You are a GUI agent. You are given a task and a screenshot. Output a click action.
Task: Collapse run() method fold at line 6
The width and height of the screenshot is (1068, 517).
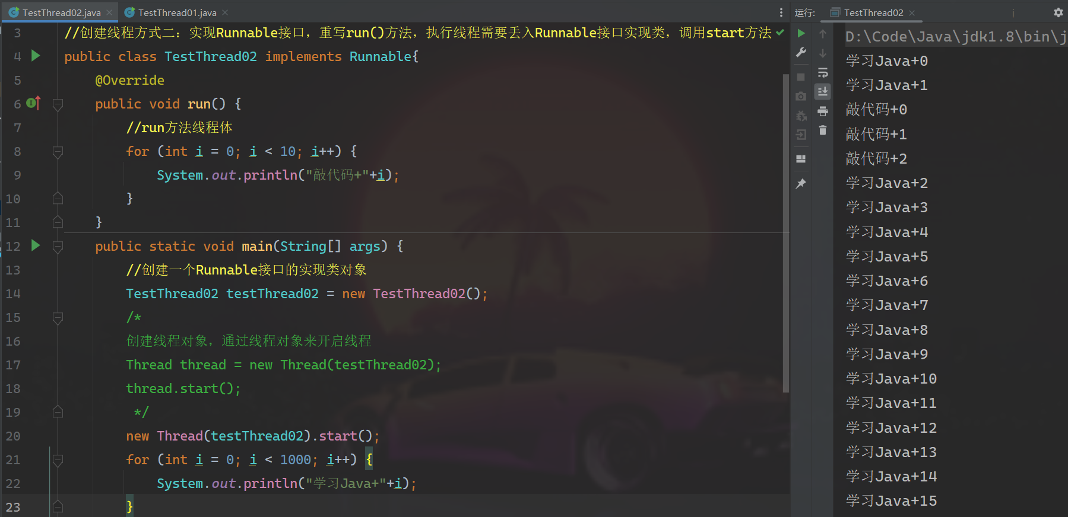[x=58, y=104]
